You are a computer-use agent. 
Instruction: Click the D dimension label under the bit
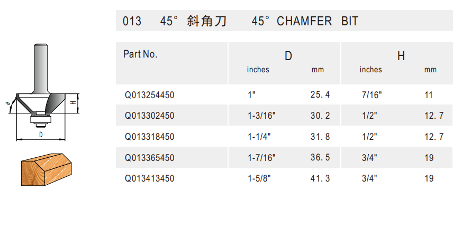41,134
